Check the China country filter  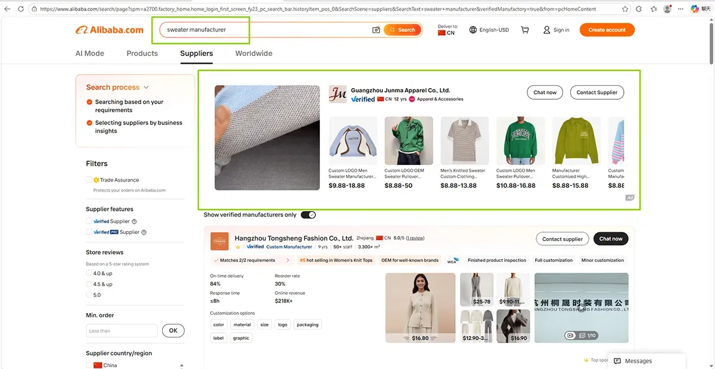(x=89, y=365)
